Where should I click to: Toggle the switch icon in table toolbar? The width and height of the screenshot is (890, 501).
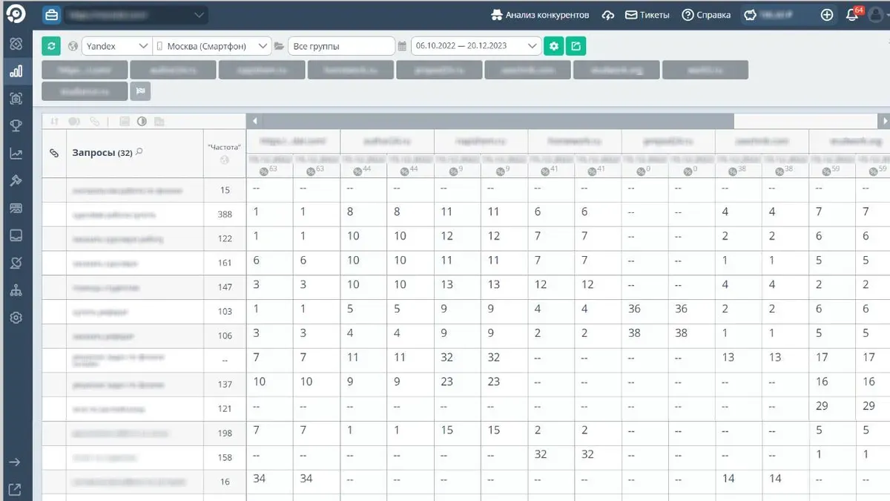tap(74, 121)
